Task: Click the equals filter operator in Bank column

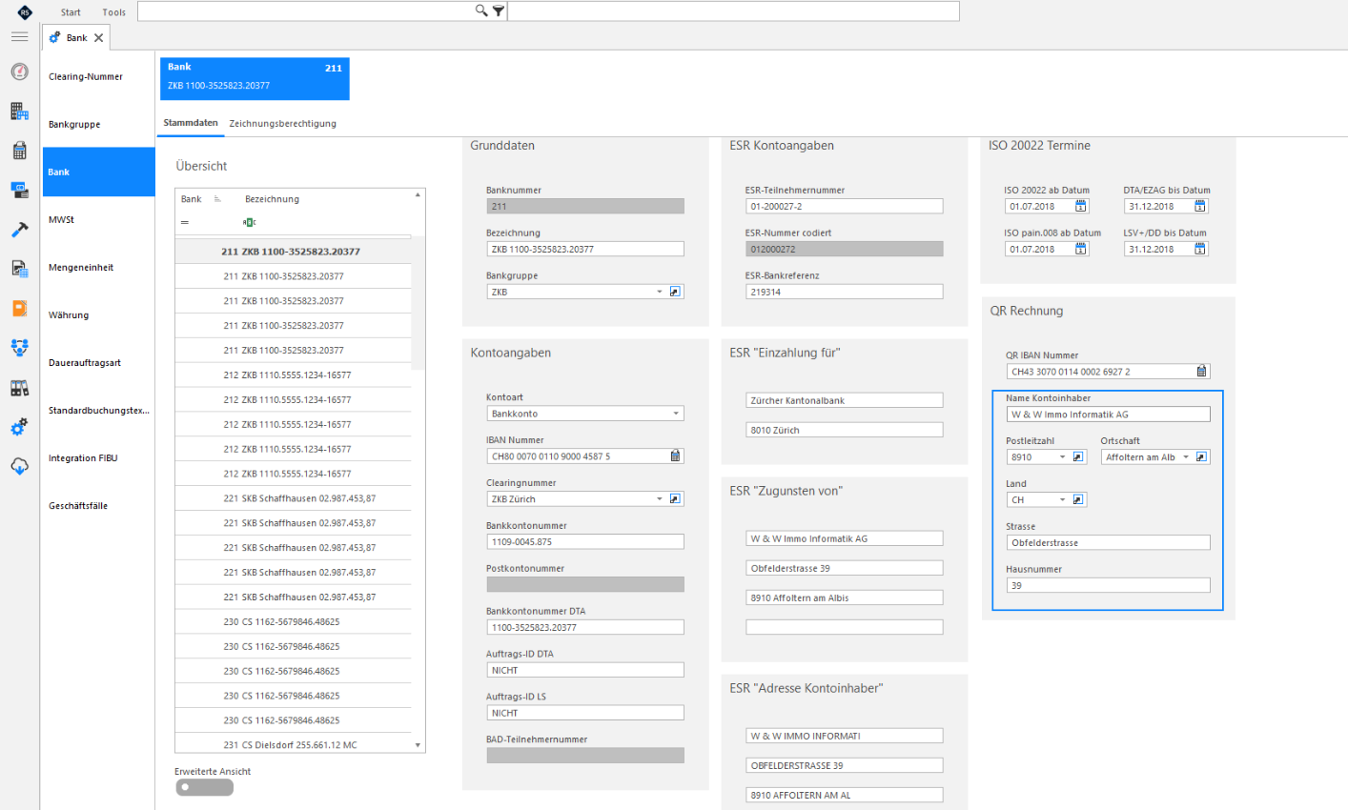Action: point(185,222)
